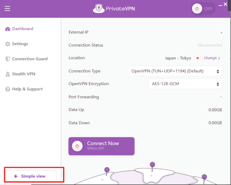The image size is (231, 185).
Task: Click the Data Down 0.00GB value
Action: [x=215, y=123]
